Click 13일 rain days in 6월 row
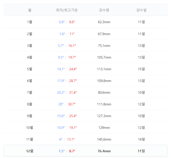This screenshot has width=171, height=158. pyautogui.click(x=141, y=81)
